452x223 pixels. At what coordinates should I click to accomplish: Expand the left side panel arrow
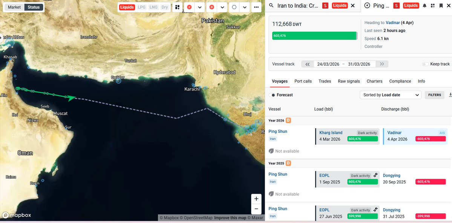coord(1,37)
